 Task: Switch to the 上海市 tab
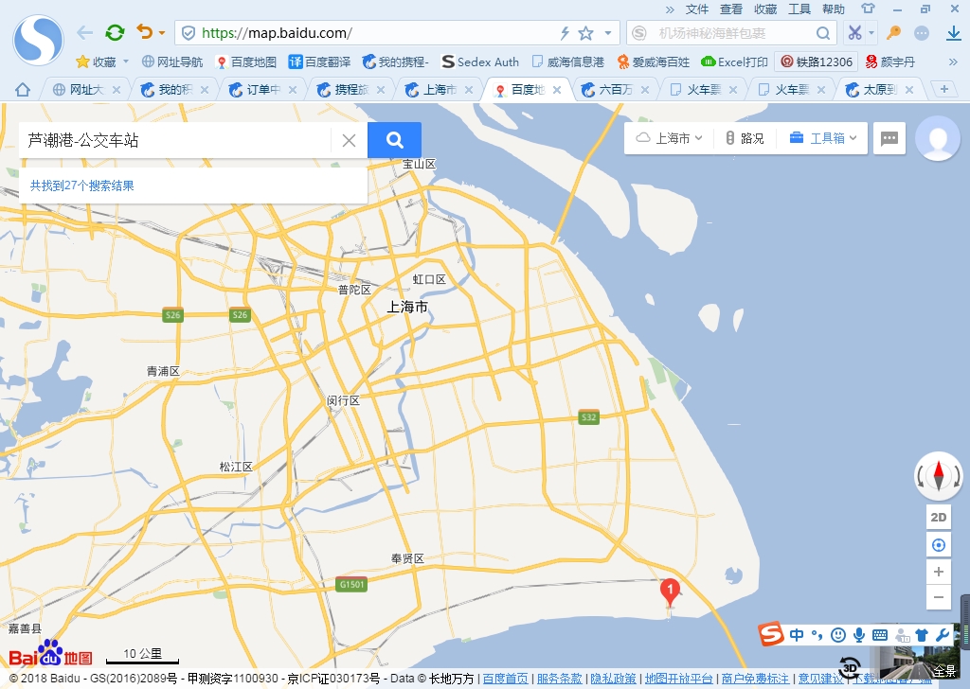tap(438, 90)
